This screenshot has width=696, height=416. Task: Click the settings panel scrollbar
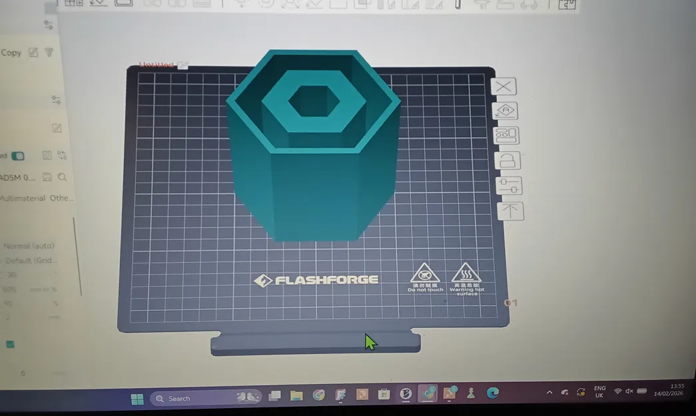tap(77, 256)
